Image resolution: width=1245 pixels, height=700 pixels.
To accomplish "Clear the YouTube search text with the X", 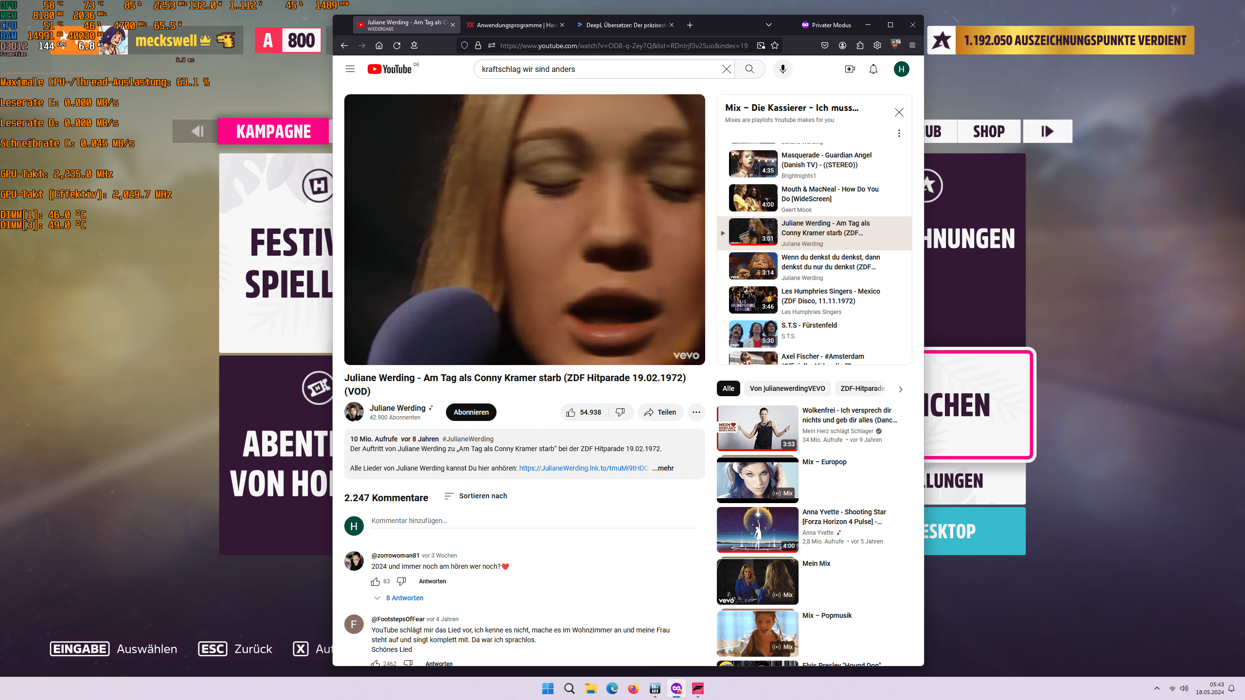I will pyautogui.click(x=726, y=69).
